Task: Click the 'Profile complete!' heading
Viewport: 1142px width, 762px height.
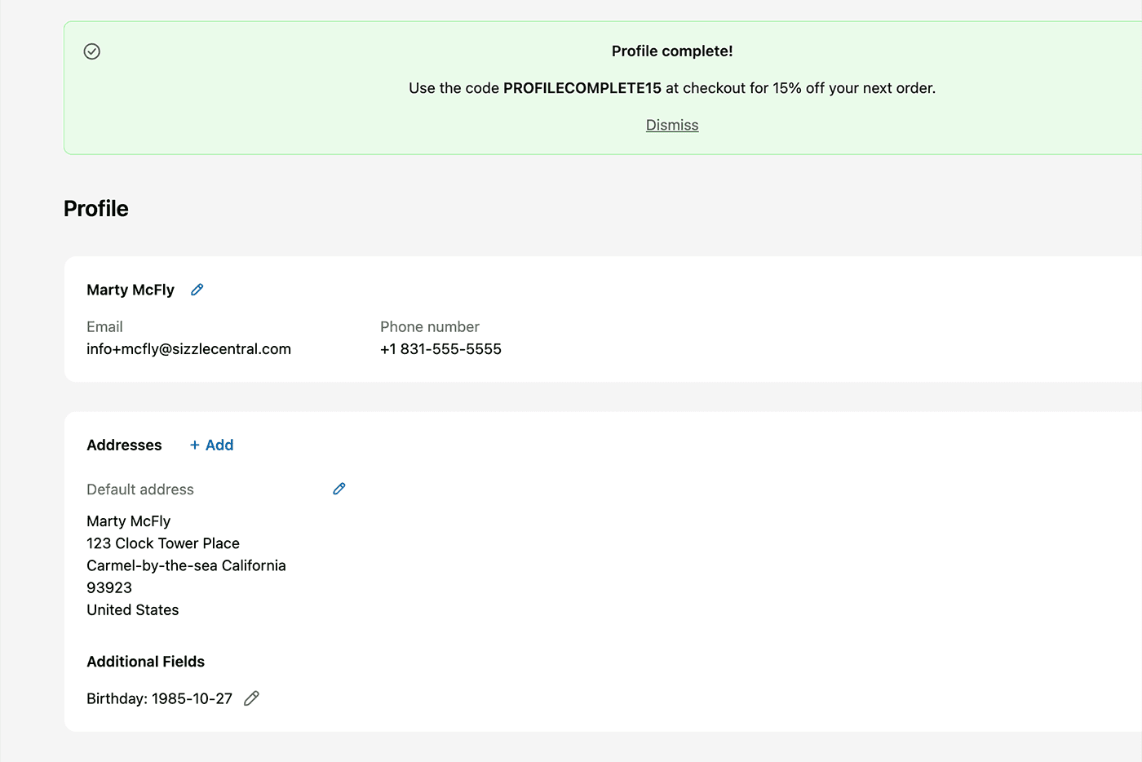Action: pyautogui.click(x=672, y=51)
